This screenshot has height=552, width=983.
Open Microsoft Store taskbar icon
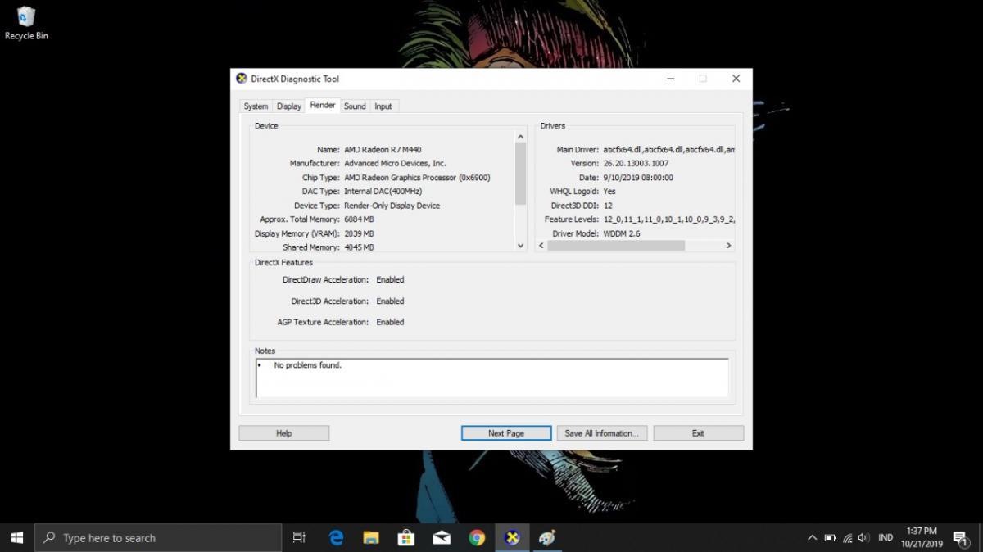[406, 537]
